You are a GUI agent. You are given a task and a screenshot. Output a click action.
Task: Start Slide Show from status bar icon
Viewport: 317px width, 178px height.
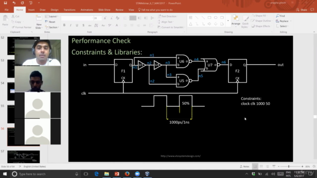pos(274,167)
